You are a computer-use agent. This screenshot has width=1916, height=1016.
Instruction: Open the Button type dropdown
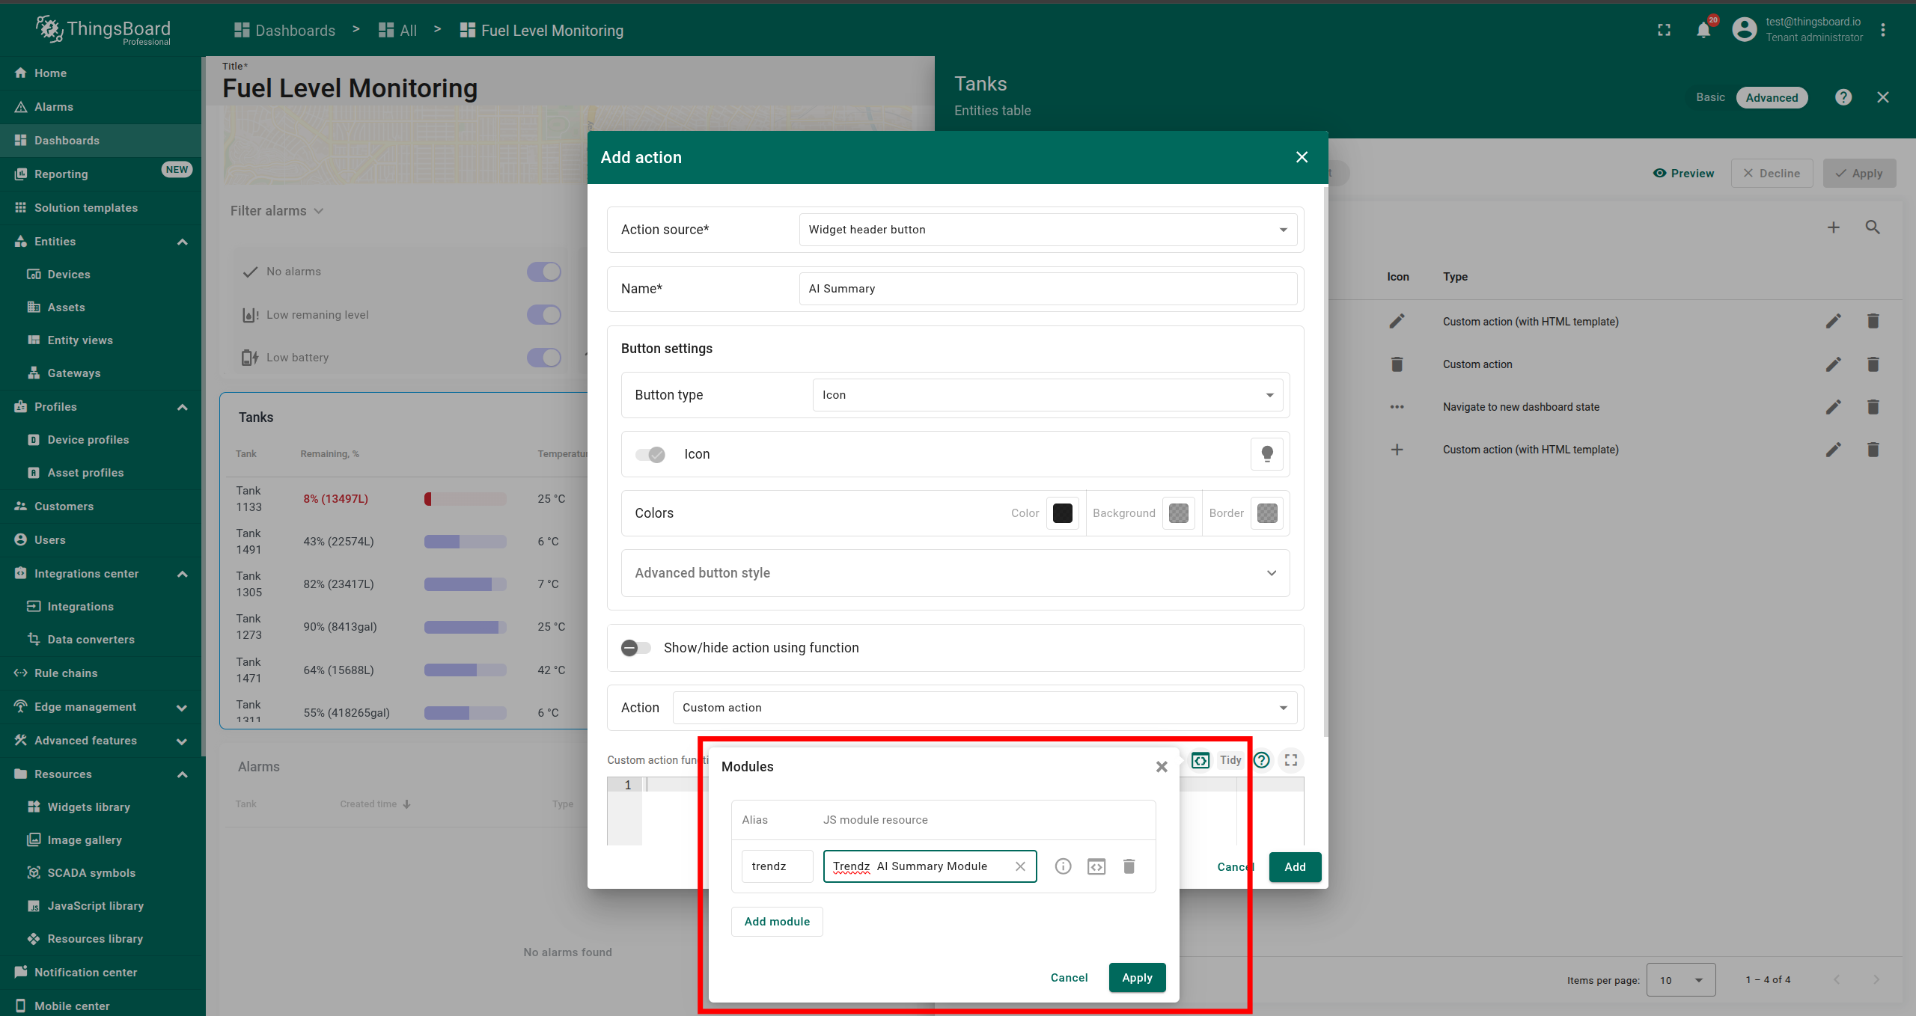(x=1048, y=395)
